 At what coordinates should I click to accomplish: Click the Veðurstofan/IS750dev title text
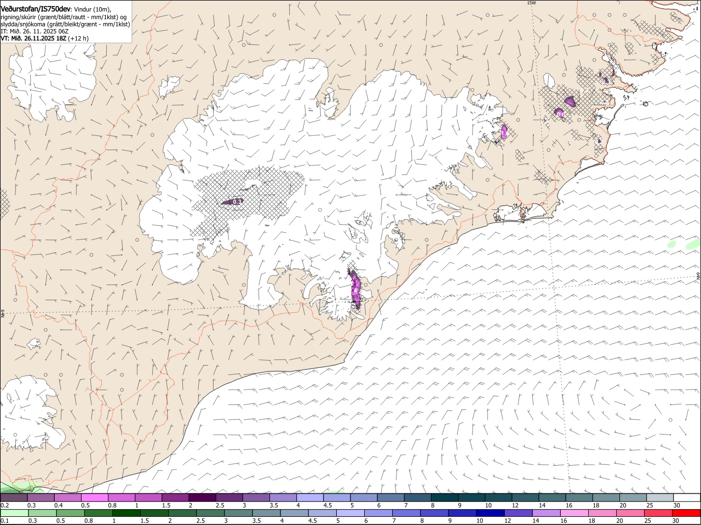(x=36, y=9)
